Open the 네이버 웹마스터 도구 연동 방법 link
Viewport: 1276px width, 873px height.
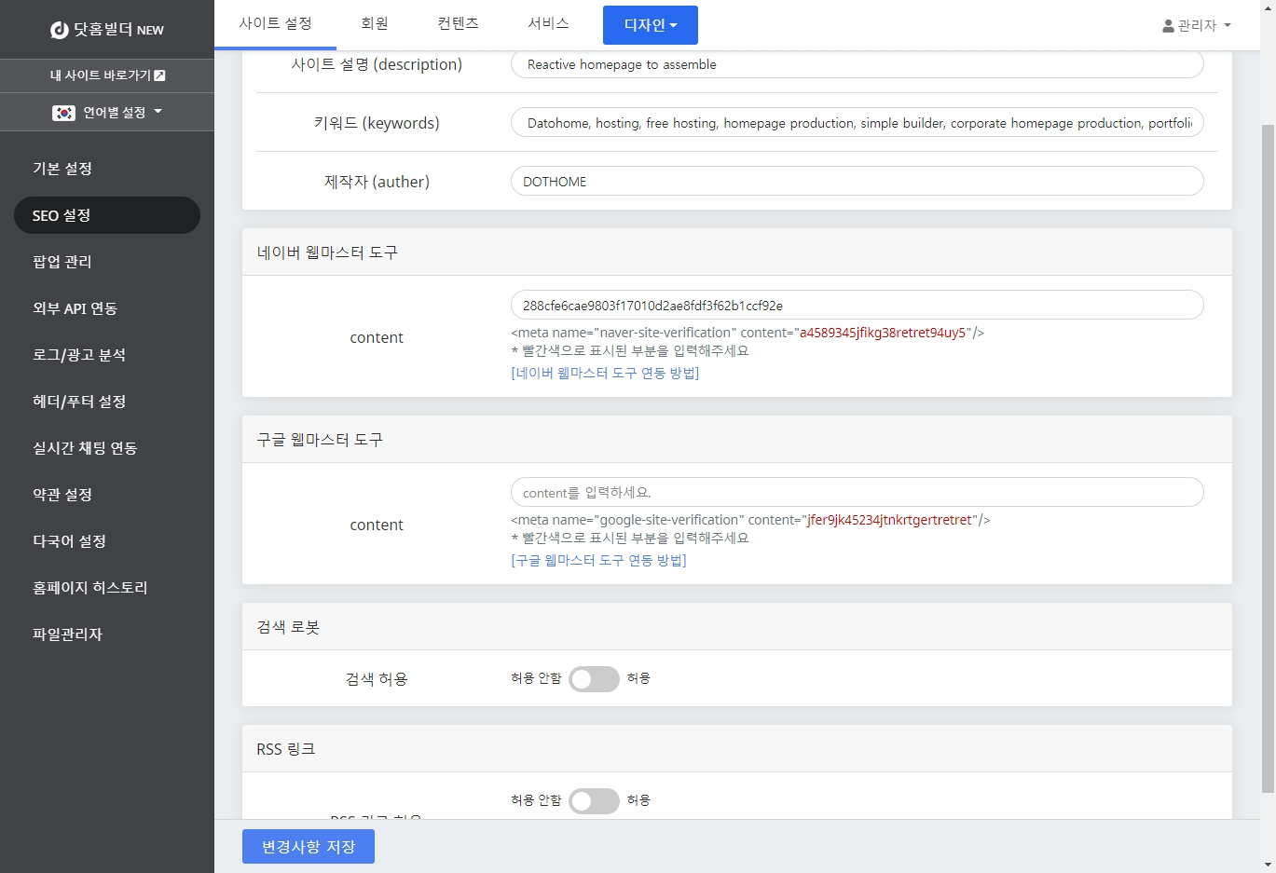click(605, 373)
